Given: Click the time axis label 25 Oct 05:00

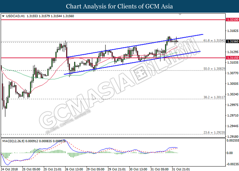Looking at the screenshot, I should [31, 169].
